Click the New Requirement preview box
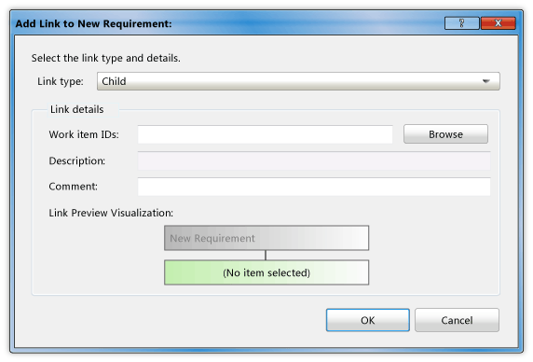 coord(266,238)
